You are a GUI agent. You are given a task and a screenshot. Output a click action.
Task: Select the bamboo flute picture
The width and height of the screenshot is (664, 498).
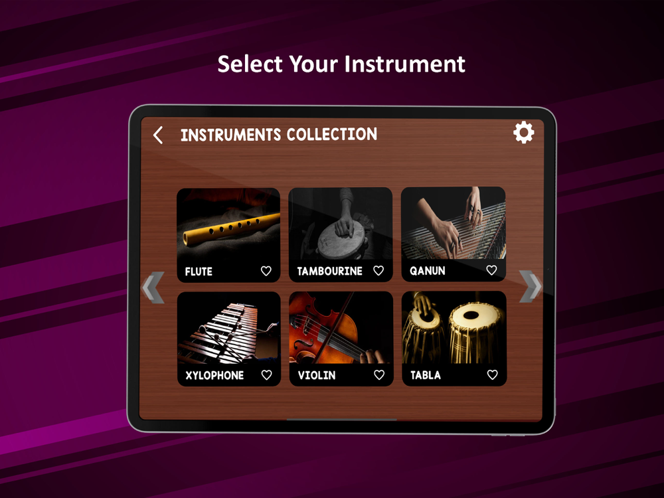click(228, 224)
